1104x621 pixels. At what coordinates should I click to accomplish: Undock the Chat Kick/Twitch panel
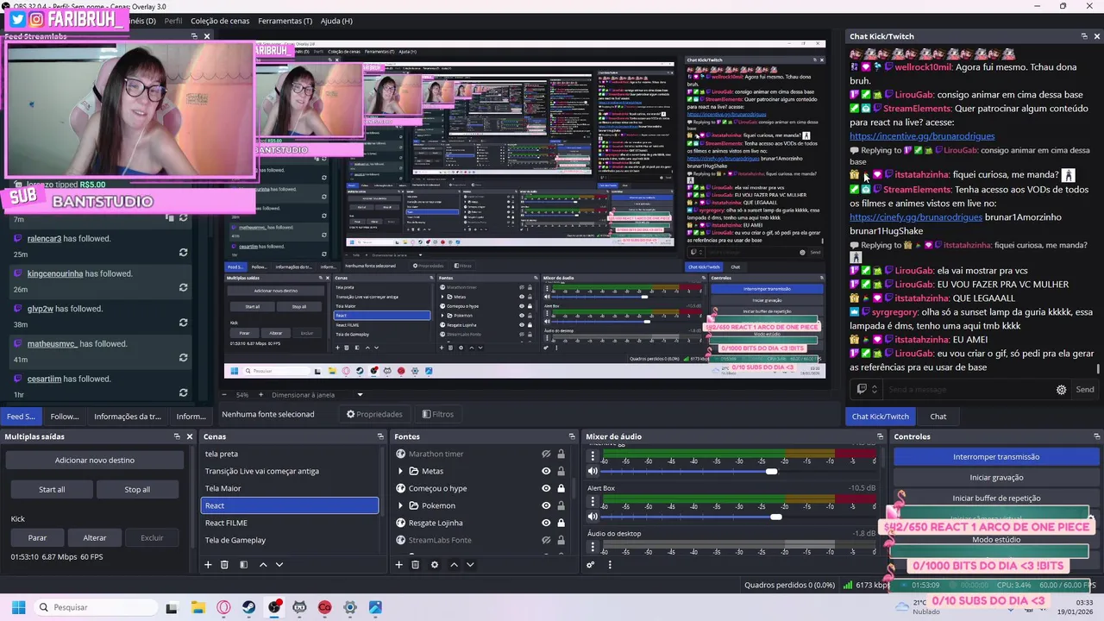[1084, 36]
